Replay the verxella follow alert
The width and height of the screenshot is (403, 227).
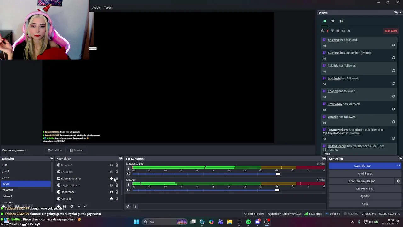click(x=394, y=122)
